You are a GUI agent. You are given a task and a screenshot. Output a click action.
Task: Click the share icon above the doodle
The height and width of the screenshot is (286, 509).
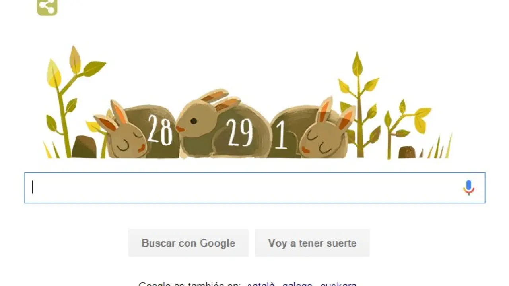[47, 6]
